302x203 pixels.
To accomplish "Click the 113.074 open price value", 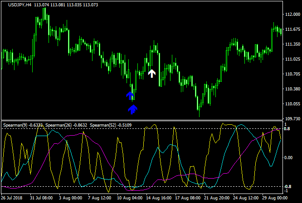I will [42, 5].
